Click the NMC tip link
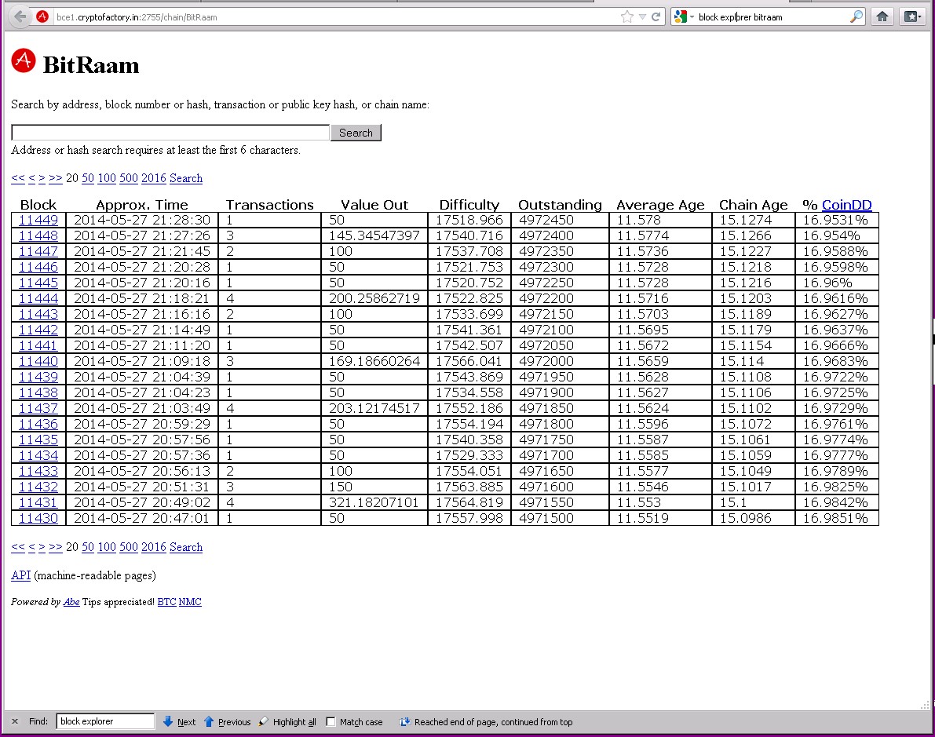 (190, 602)
